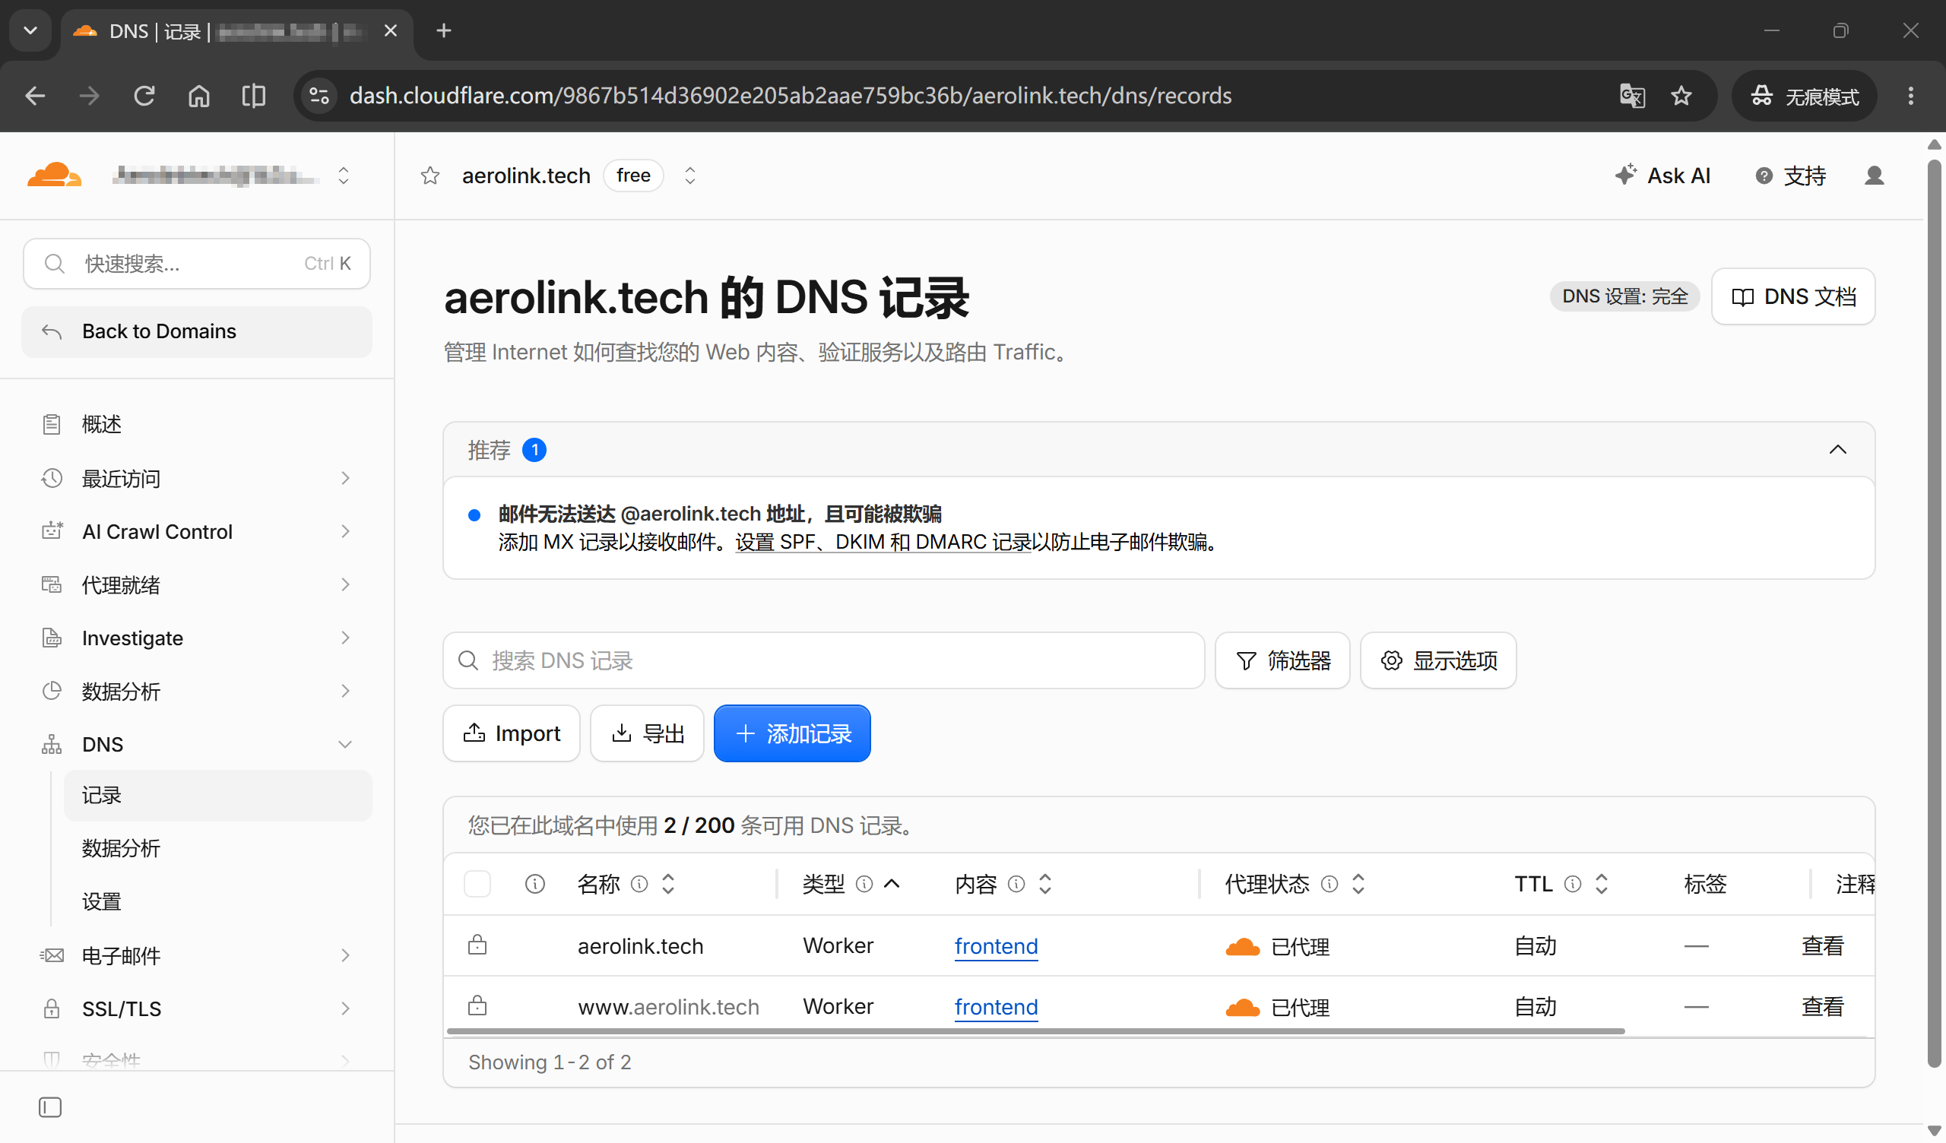Image resolution: width=1946 pixels, height=1143 pixels.
Task: Click the 类型 column info icon
Action: click(864, 884)
